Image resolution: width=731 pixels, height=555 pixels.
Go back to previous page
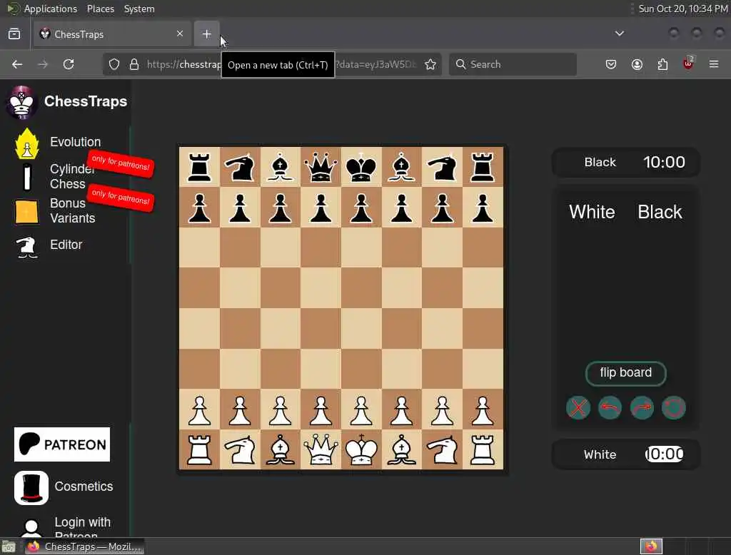click(17, 64)
